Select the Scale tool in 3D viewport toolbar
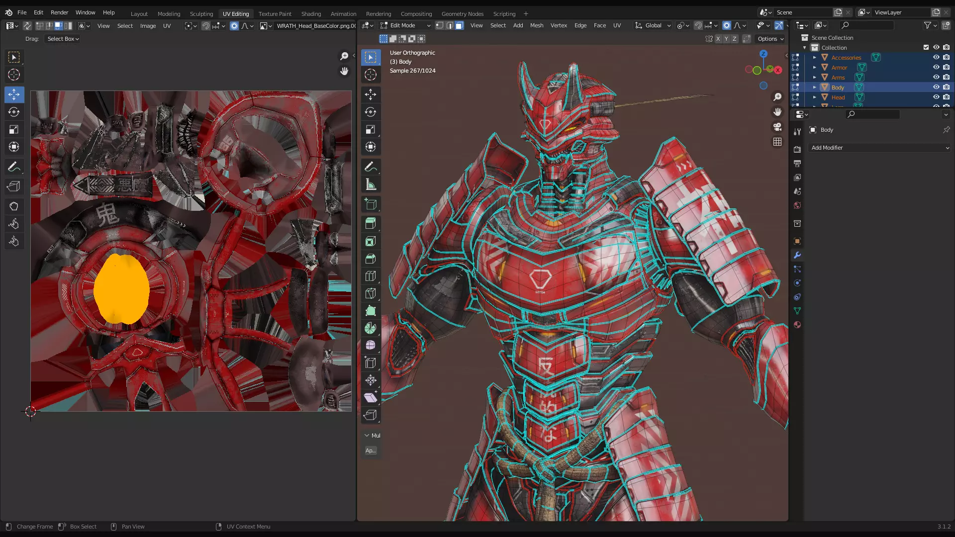 (x=371, y=129)
